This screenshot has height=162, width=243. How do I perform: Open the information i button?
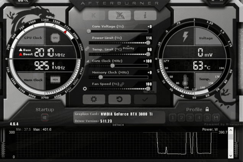tap(145, 15)
